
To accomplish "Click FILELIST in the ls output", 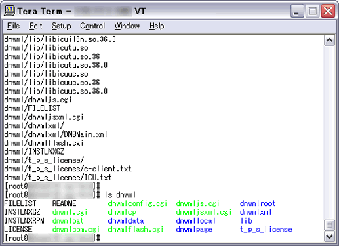I will 20,203.
